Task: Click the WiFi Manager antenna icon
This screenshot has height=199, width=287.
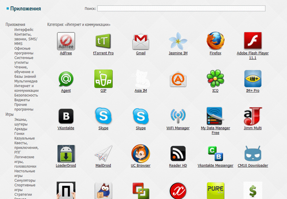Action: tap(178, 116)
